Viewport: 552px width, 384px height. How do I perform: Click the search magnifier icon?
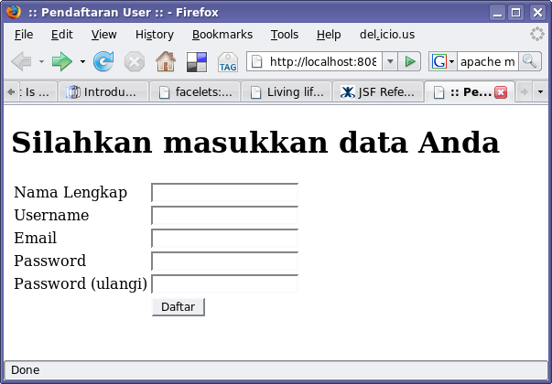coord(530,61)
